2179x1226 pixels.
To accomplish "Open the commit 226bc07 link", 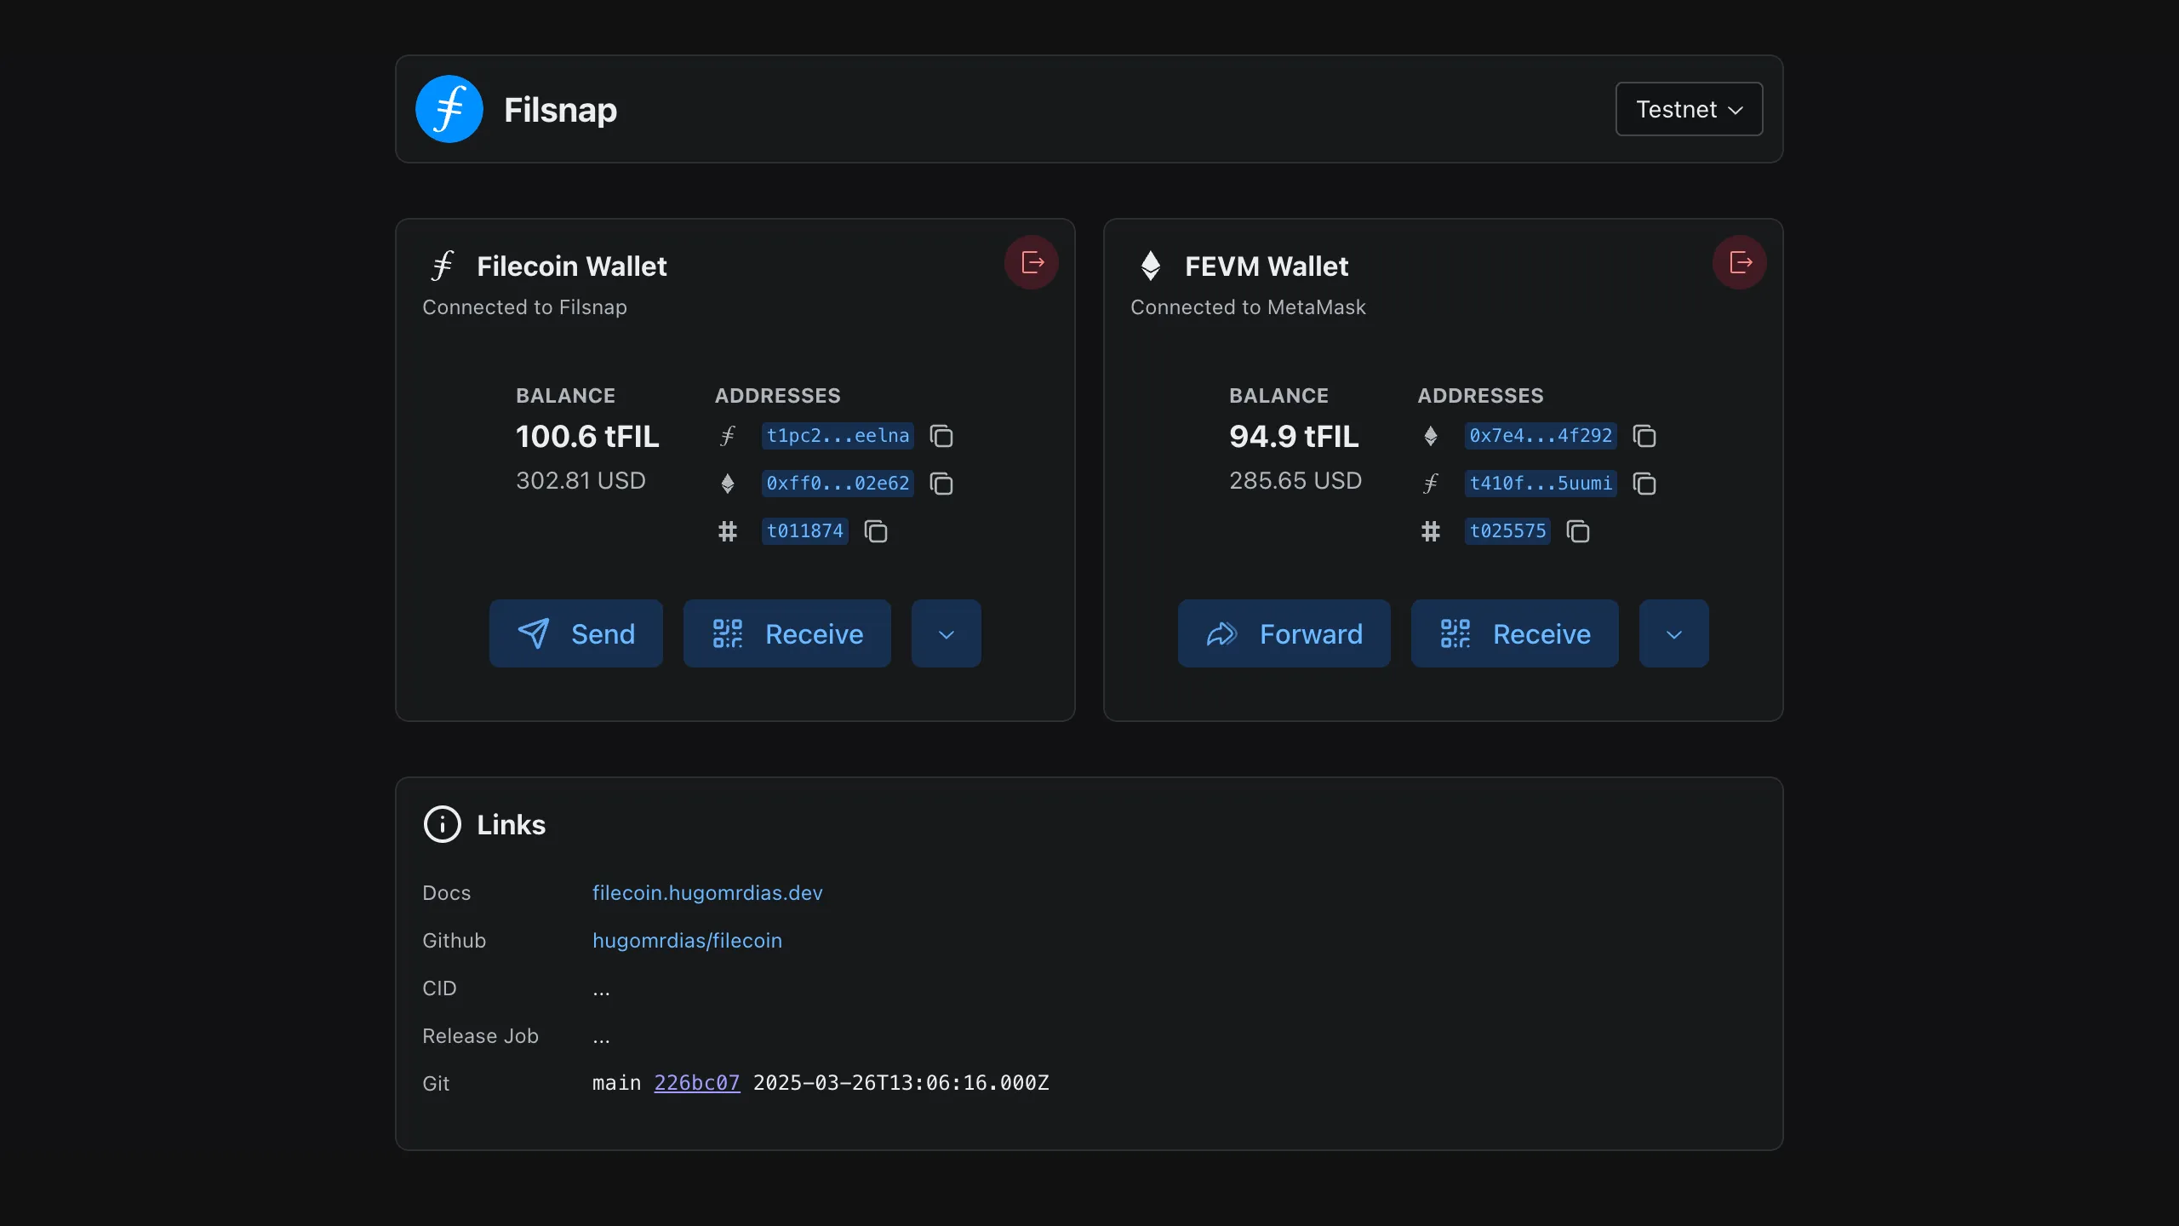I will (x=696, y=1083).
